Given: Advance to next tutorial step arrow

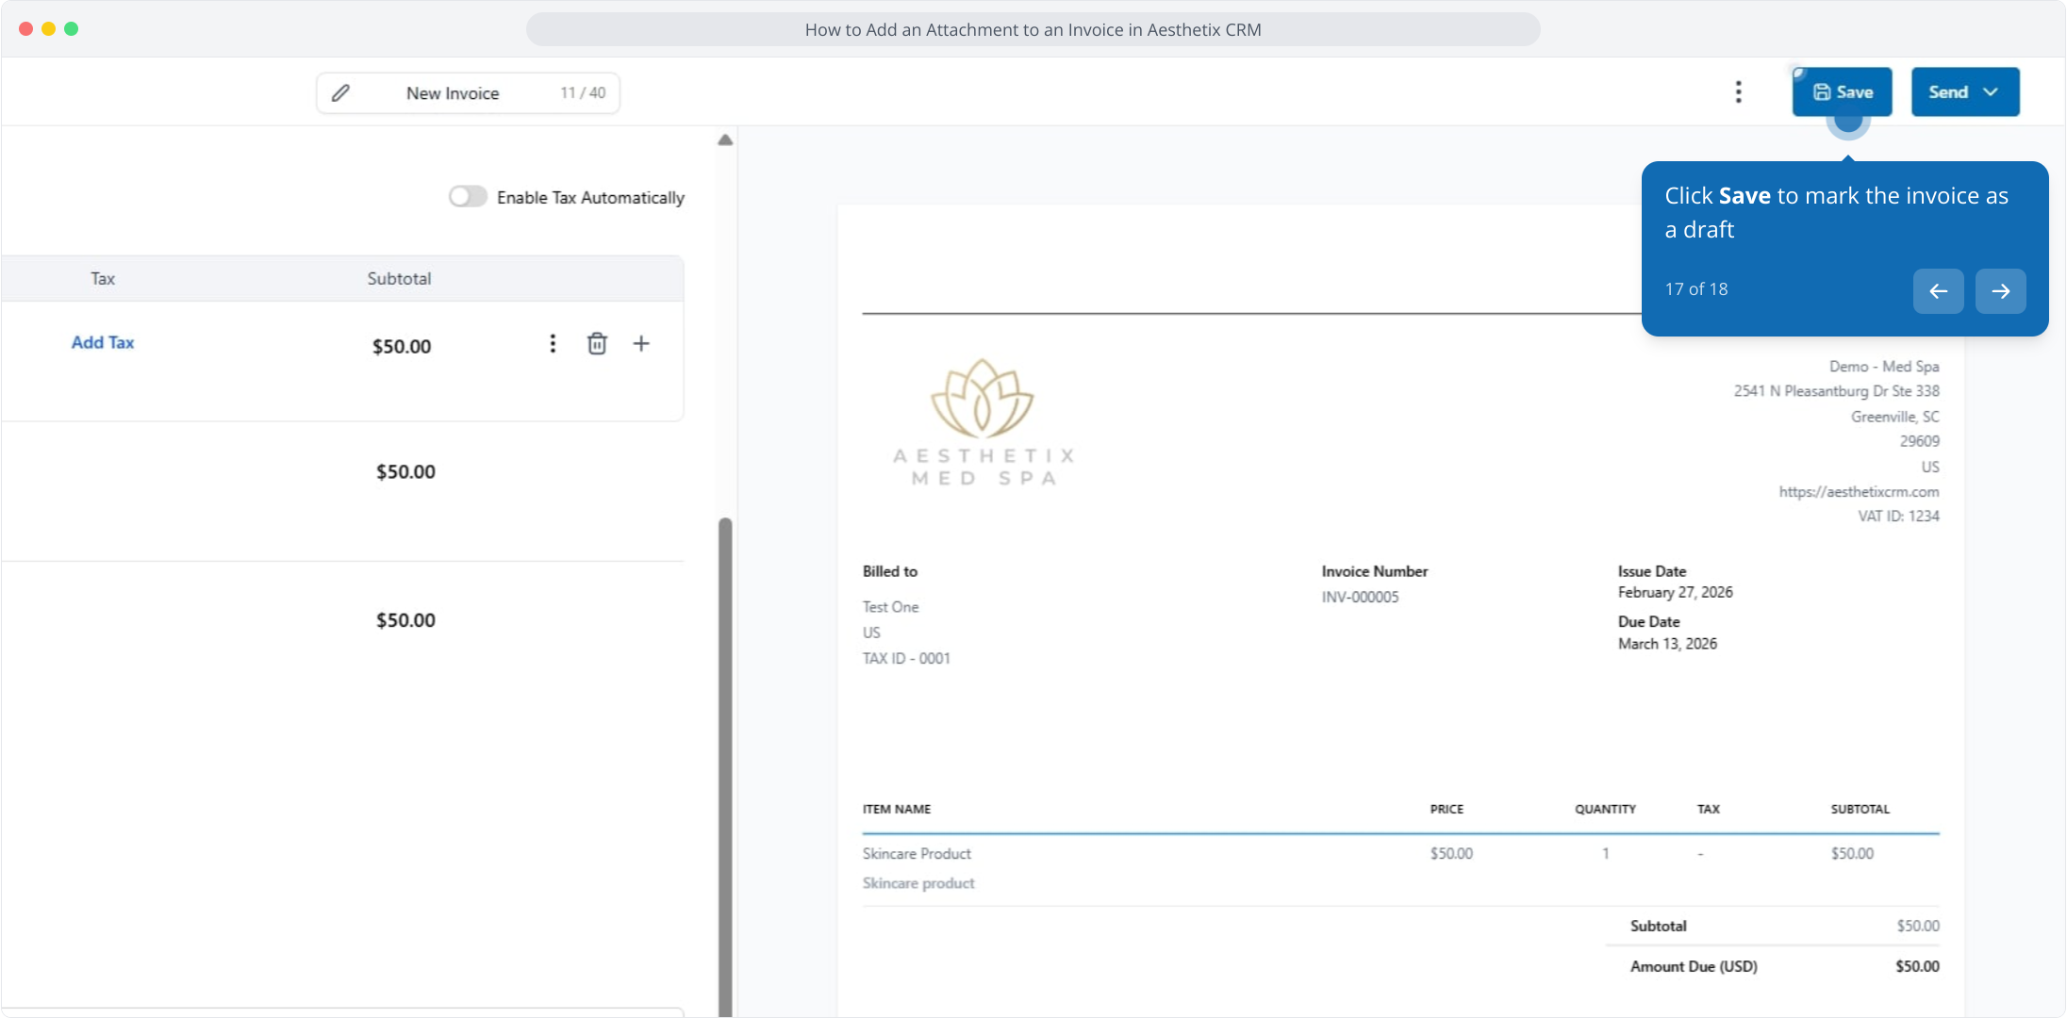Looking at the screenshot, I should tap(2000, 290).
